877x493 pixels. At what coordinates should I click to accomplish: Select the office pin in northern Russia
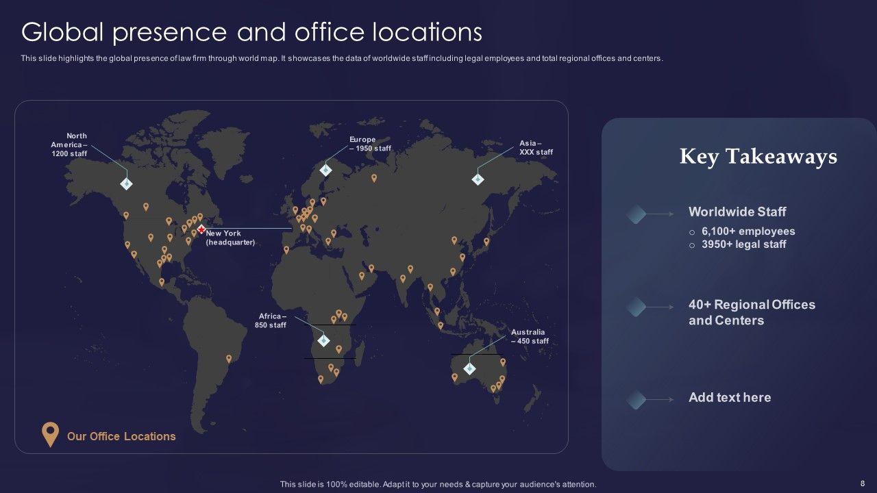click(374, 178)
